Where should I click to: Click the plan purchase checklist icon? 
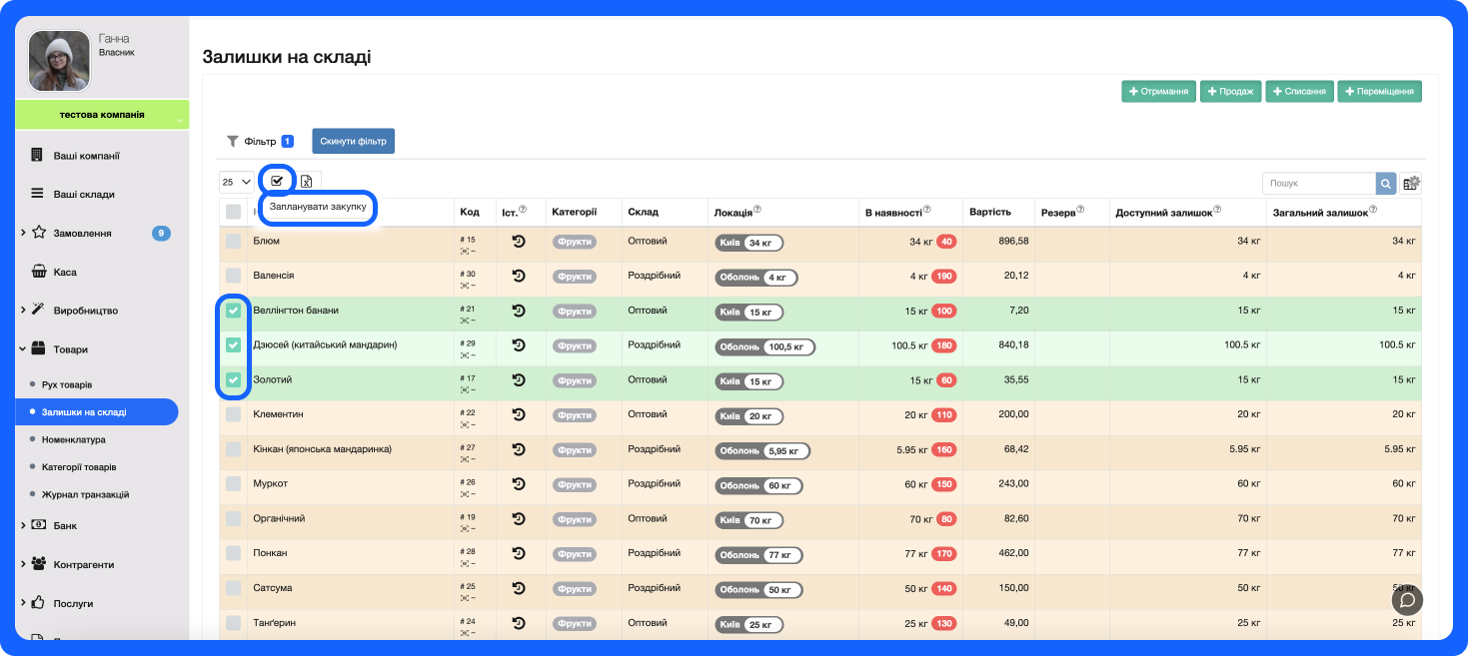coord(277,181)
